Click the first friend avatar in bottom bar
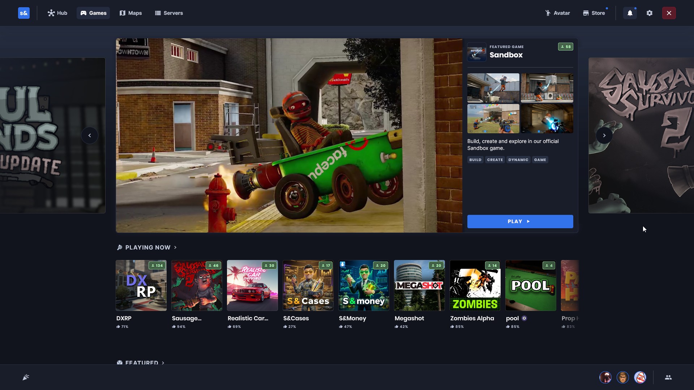This screenshot has height=390, width=694. pyautogui.click(x=605, y=377)
